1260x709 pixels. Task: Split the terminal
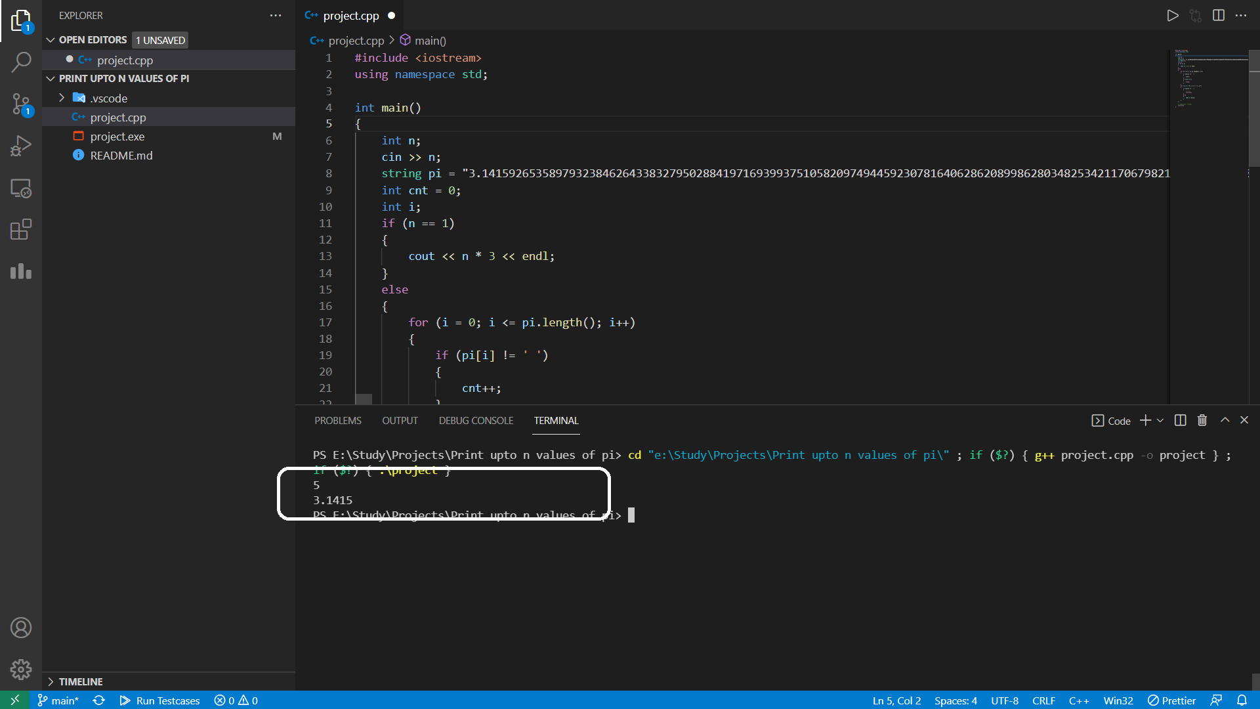click(x=1180, y=420)
